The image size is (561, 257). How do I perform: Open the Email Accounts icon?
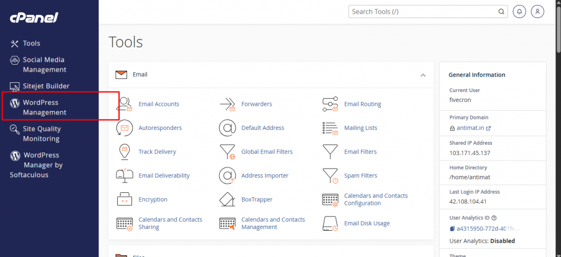pyautogui.click(x=124, y=104)
